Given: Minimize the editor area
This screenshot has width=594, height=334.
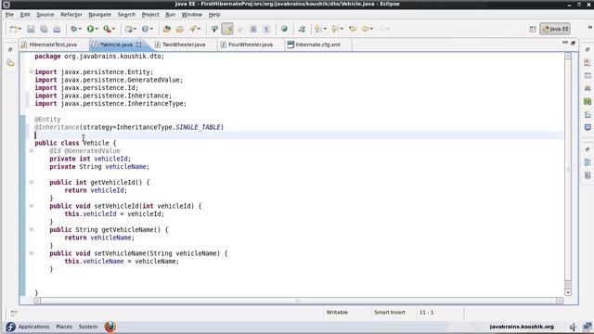Looking at the screenshot, I should [565, 43].
